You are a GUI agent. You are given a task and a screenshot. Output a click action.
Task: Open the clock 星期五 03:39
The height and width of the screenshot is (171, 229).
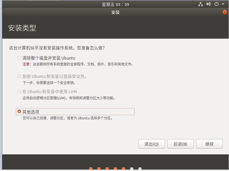115,5
